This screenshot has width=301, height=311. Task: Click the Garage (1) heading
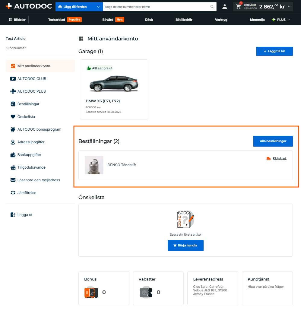tap(90, 51)
